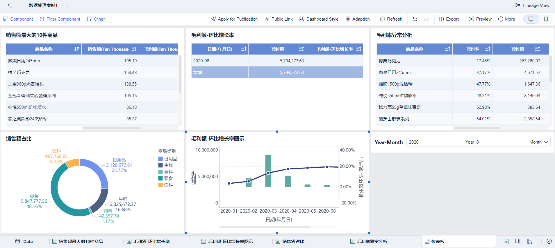Click the total row in 毛利额-环比增长率 table
The image size is (555, 248).
277,72
